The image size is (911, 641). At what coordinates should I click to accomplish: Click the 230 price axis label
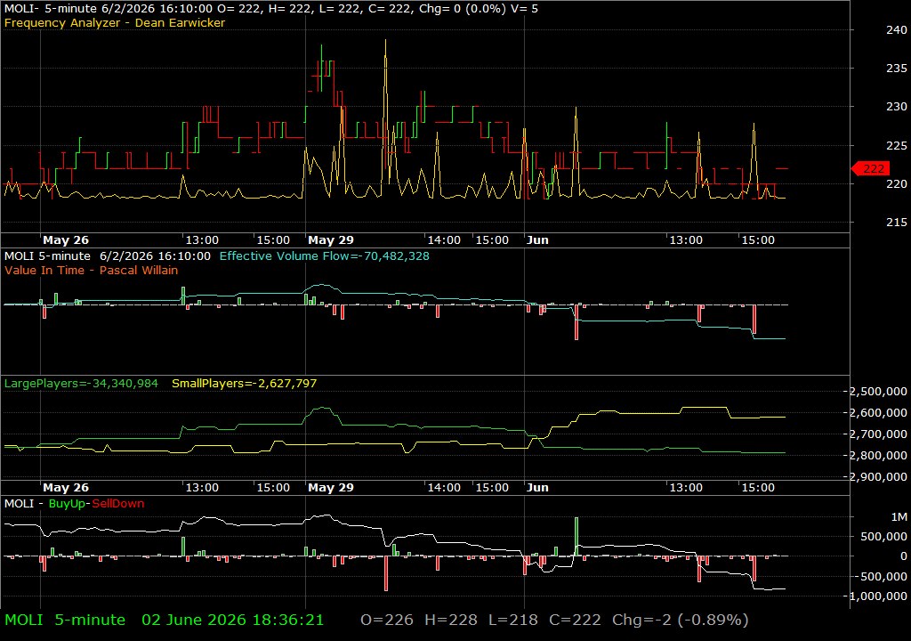(x=897, y=107)
